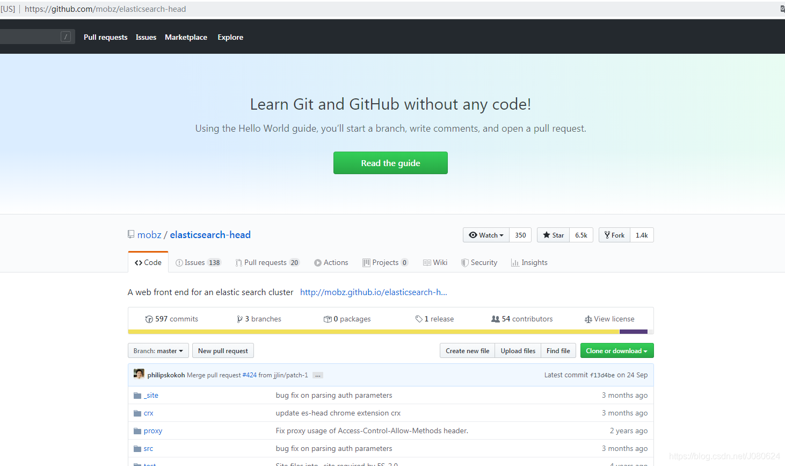
Task: Open 'Fix proxy usage of Access-Control-Allow-Methods header' commit
Action: [372, 431]
